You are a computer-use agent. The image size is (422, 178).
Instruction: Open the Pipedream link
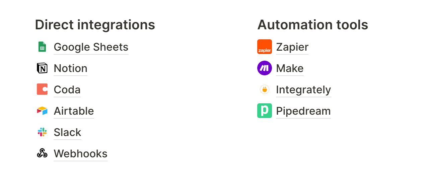pos(303,111)
